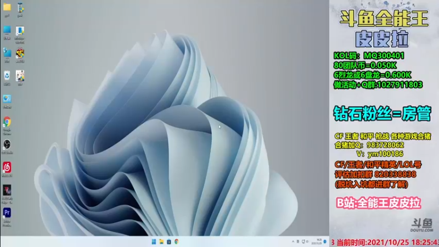The height and width of the screenshot is (247, 439).
Task: Click the volume icon in the tray
Action: 307,242
